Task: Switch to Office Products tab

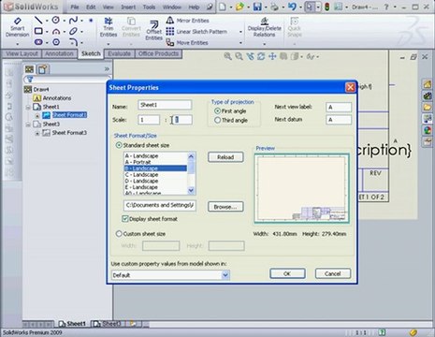Action: 158,53
